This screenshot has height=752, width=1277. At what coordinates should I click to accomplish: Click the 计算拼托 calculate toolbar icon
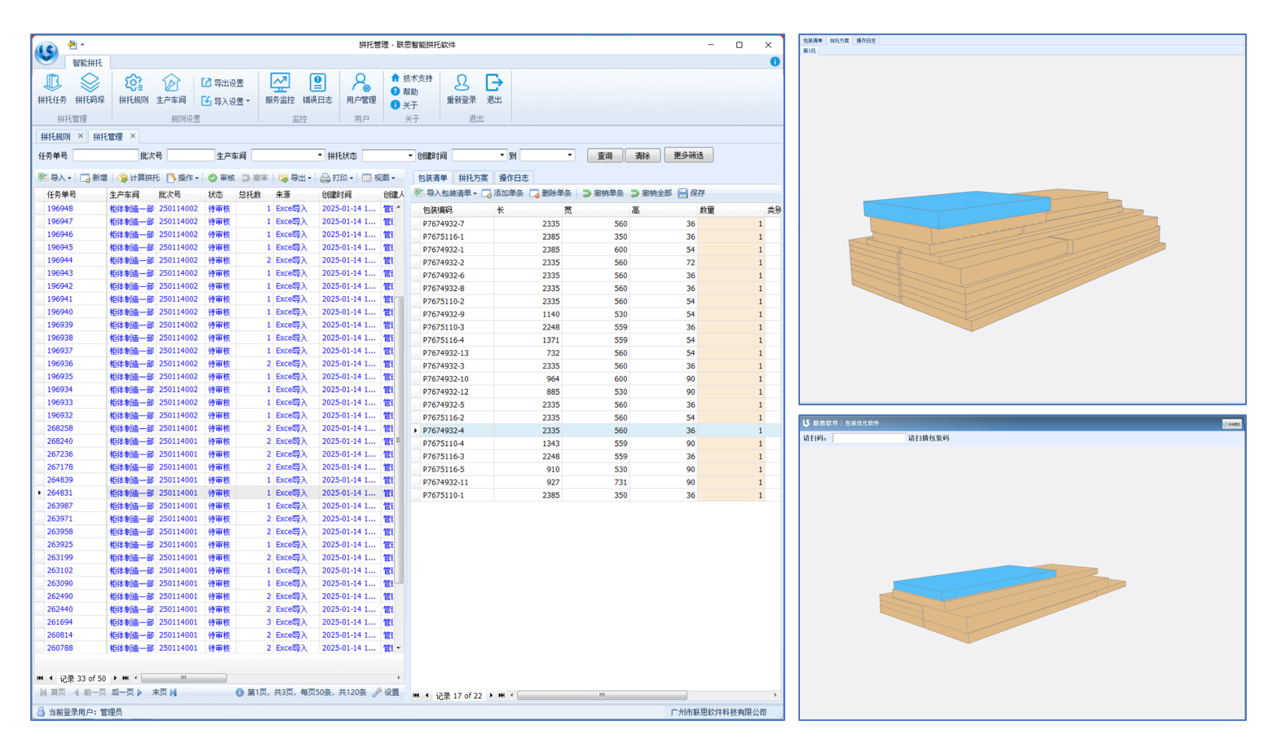tap(122, 178)
